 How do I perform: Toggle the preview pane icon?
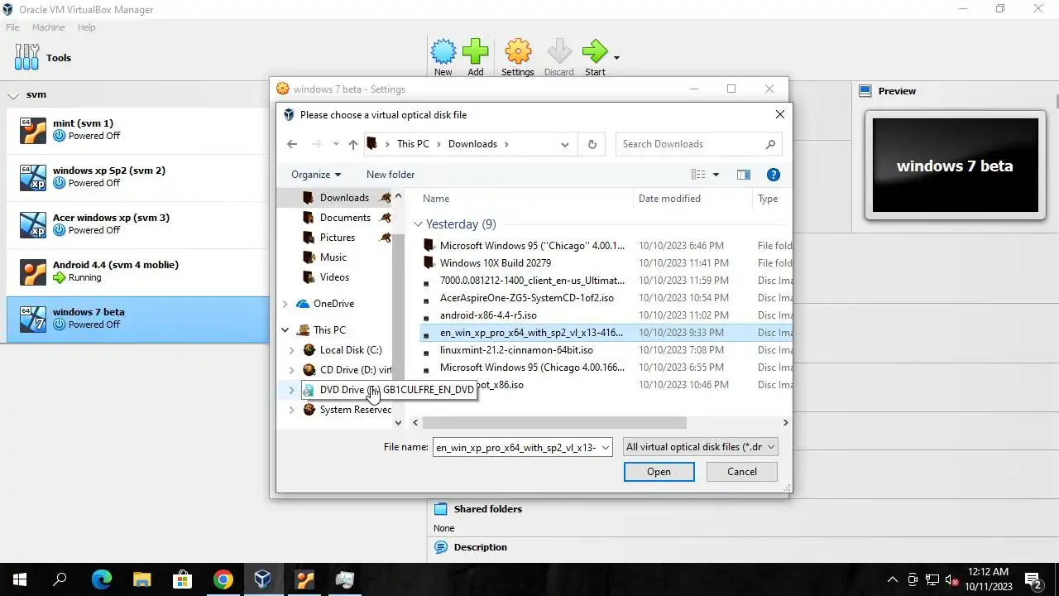tap(743, 175)
